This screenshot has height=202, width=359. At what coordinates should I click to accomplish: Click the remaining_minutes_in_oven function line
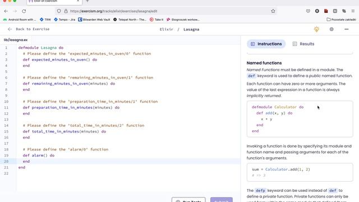(x=68, y=84)
